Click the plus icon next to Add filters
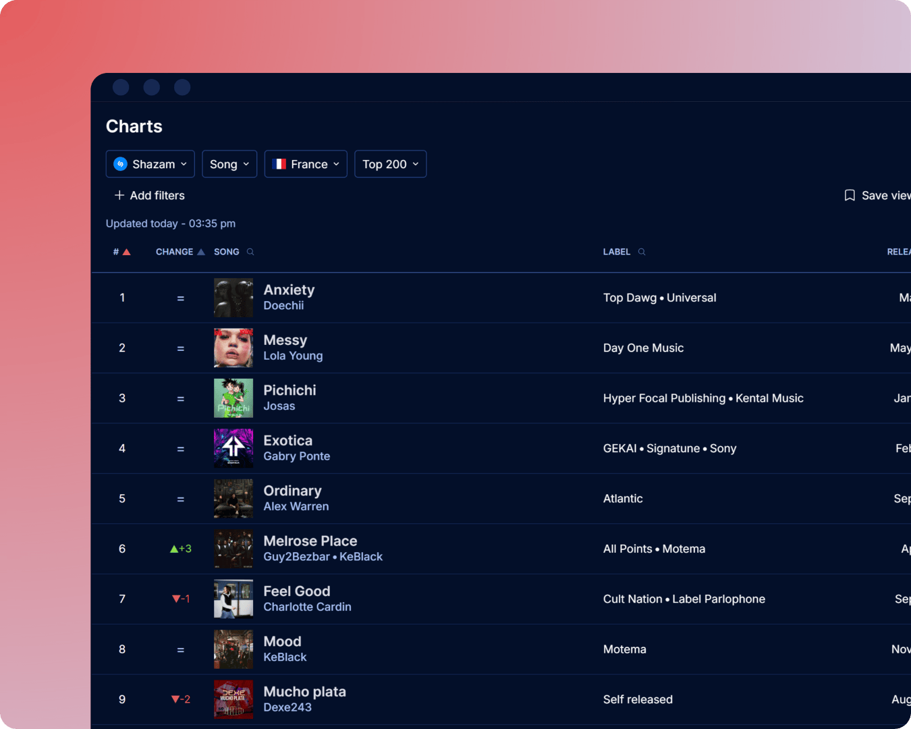 click(x=119, y=195)
